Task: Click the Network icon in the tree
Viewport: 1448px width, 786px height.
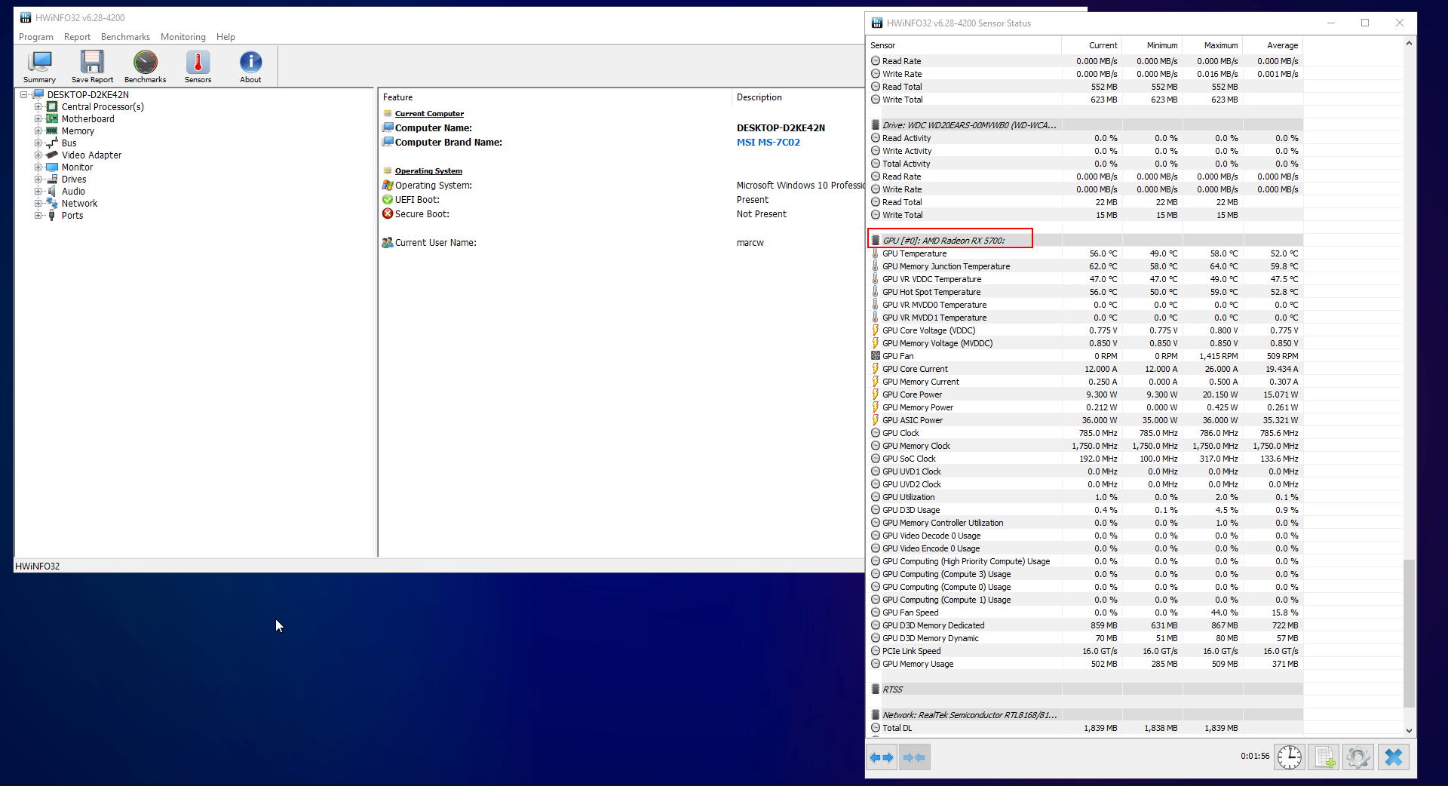Action: coord(52,204)
